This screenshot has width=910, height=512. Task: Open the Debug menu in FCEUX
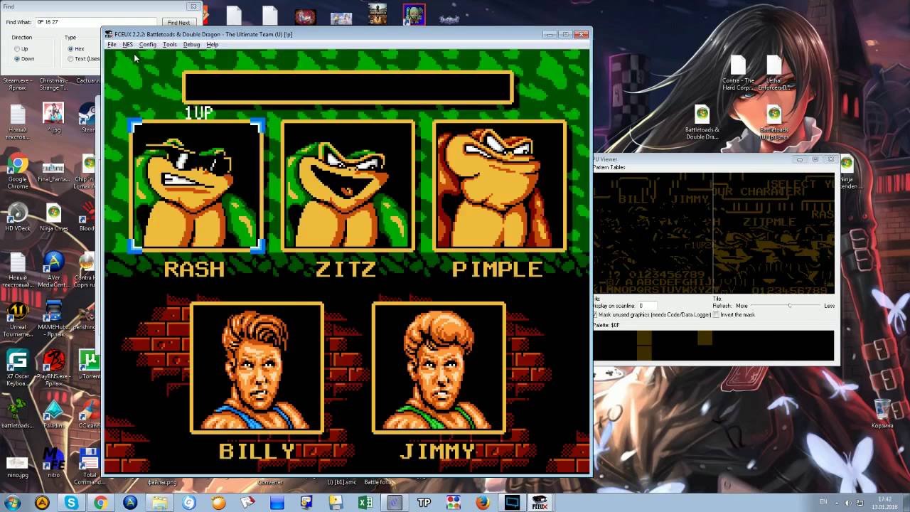[191, 44]
